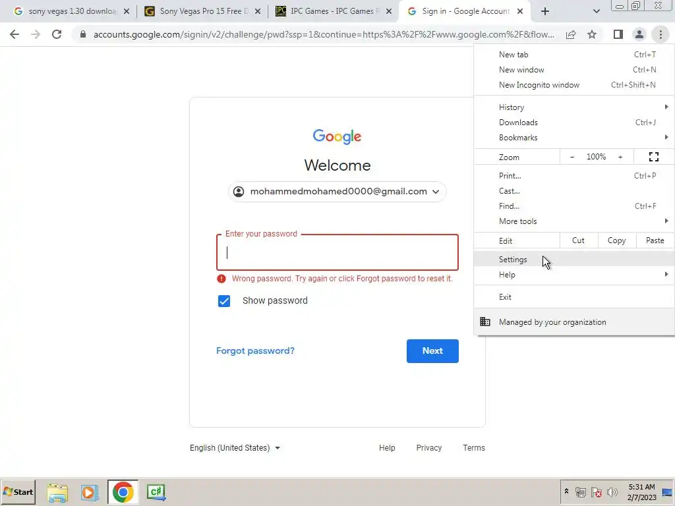Show hidden system tray icons
This screenshot has width=675, height=506.
click(x=566, y=492)
